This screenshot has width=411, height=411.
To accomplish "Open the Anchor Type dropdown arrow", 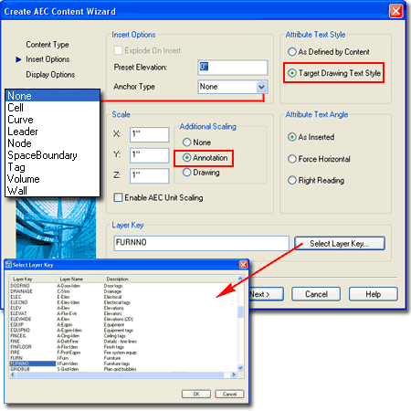I will pyautogui.click(x=261, y=87).
